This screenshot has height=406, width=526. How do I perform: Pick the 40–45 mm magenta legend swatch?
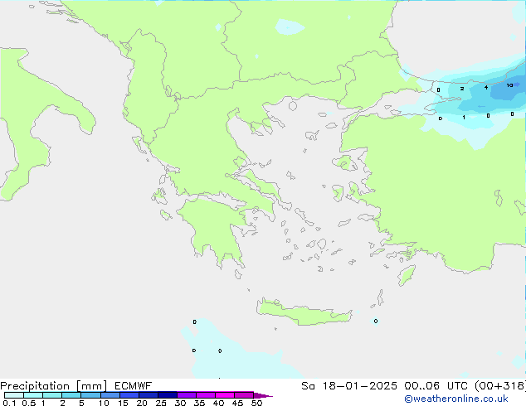(x=225, y=395)
